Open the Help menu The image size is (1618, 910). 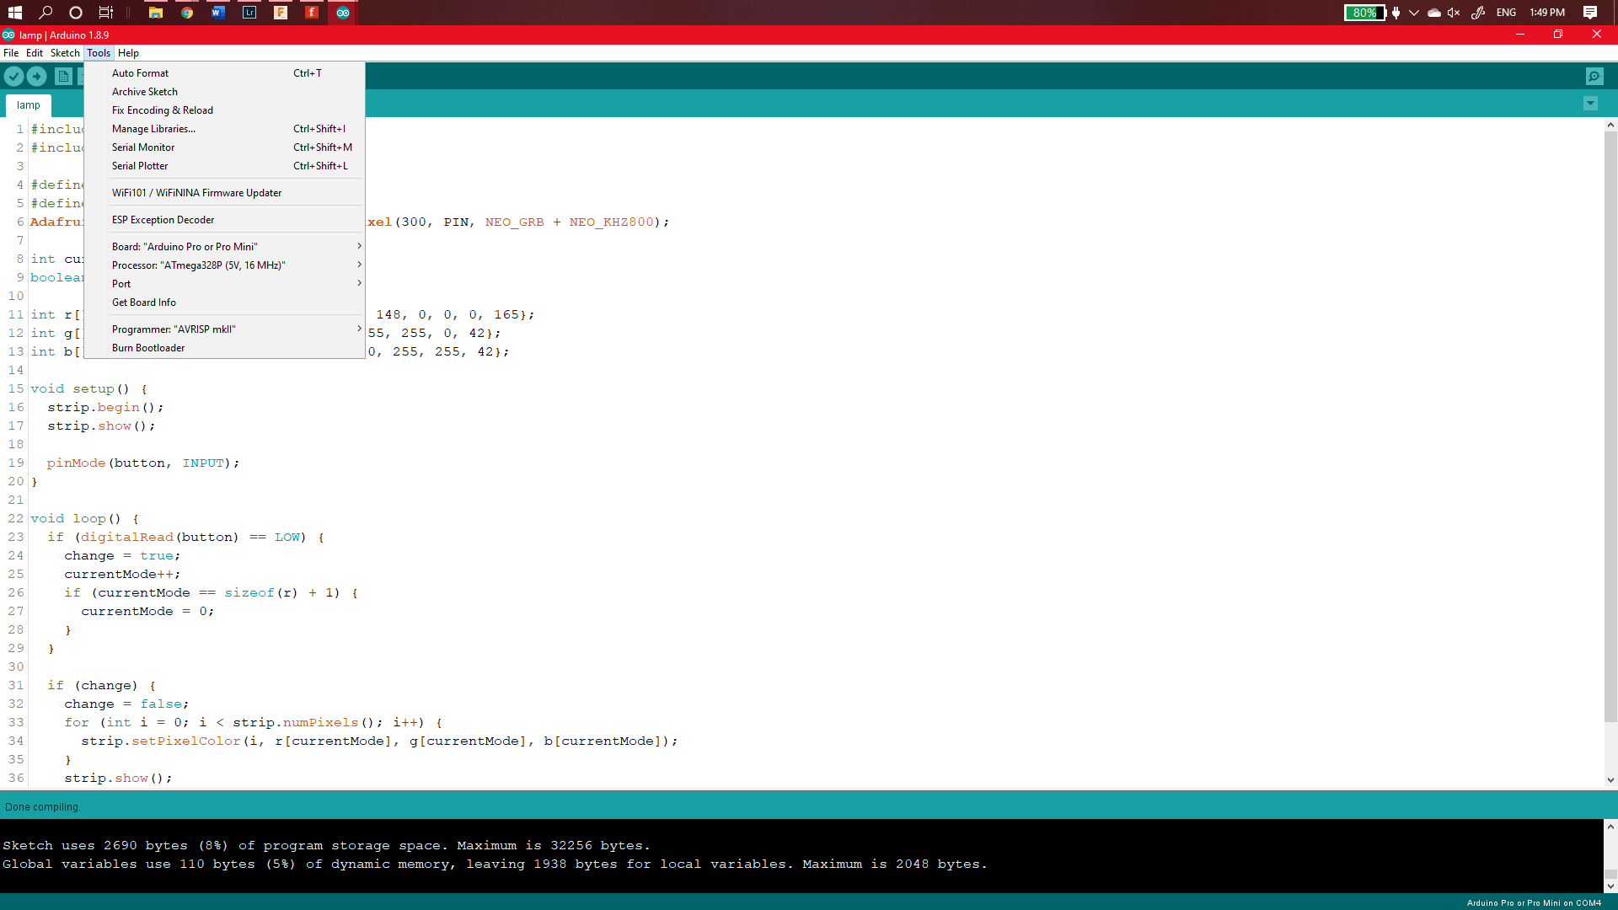(x=128, y=52)
